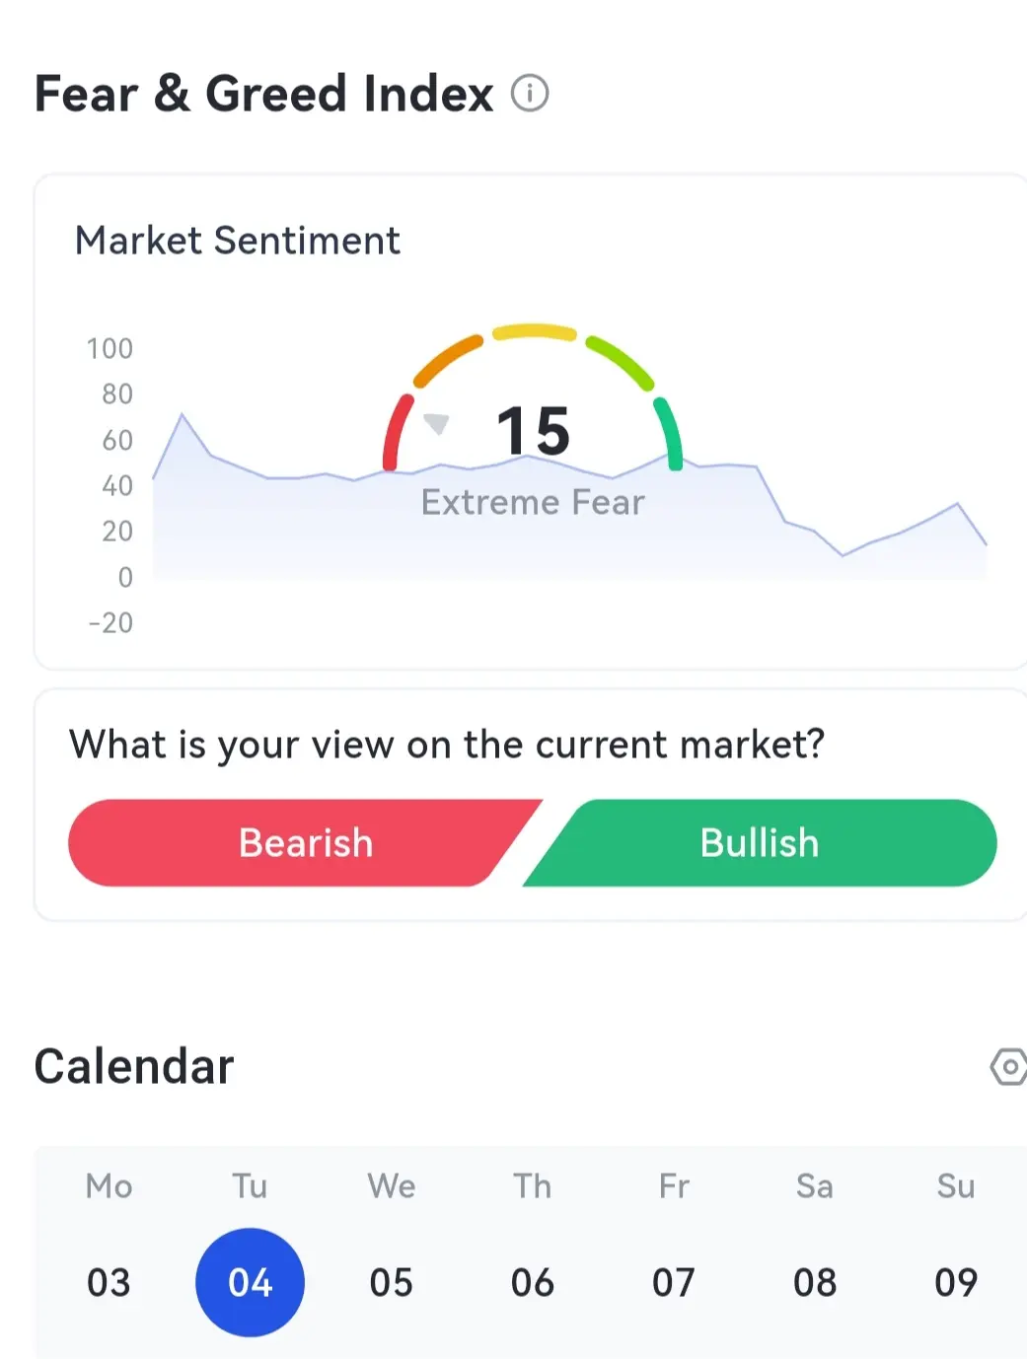Open the Calendar settings hexagon icon
1027x1359 pixels.
coord(1008,1066)
